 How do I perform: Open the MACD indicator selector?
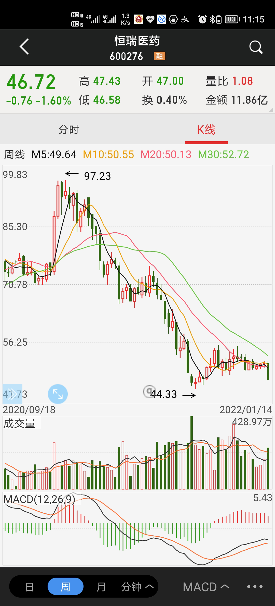click(206, 587)
